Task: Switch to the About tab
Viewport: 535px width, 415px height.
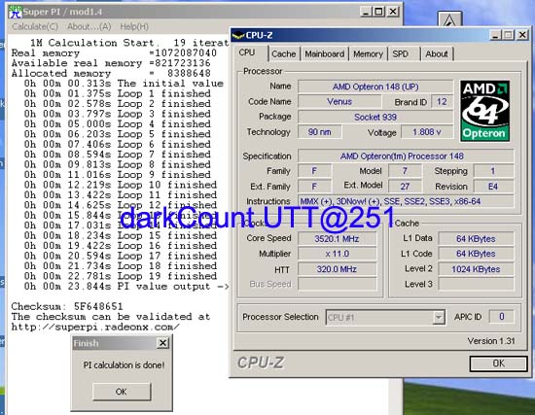Action: 437,53
